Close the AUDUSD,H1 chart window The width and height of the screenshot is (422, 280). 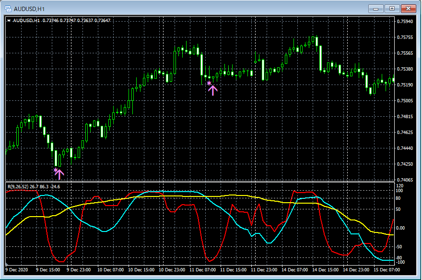click(409, 8)
